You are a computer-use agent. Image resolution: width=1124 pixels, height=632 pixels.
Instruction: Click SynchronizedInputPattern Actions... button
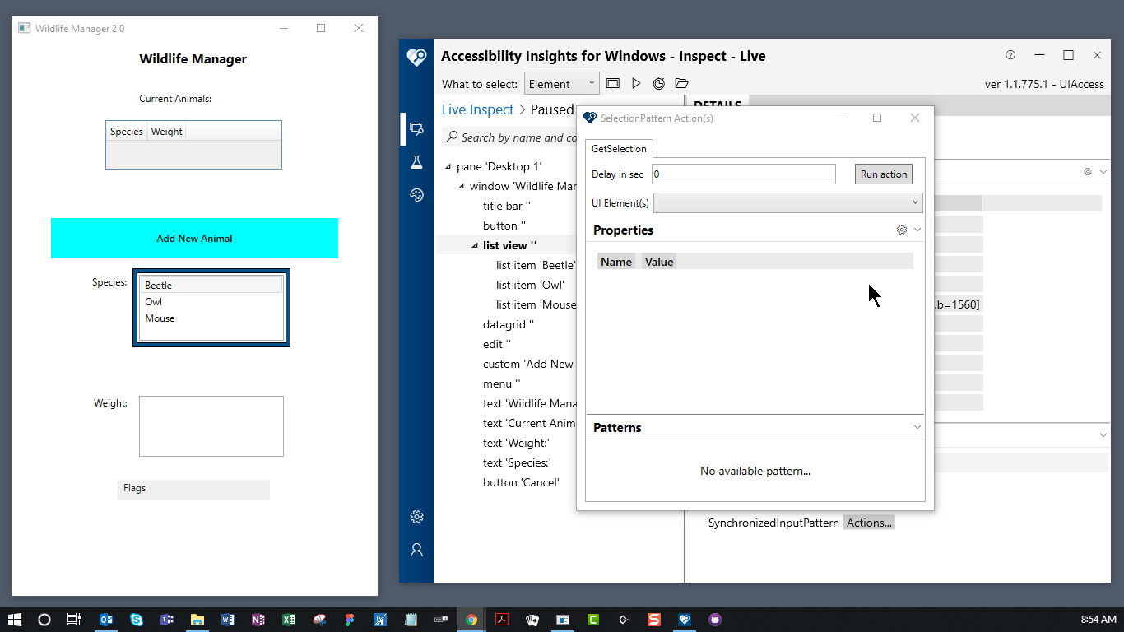tap(869, 523)
